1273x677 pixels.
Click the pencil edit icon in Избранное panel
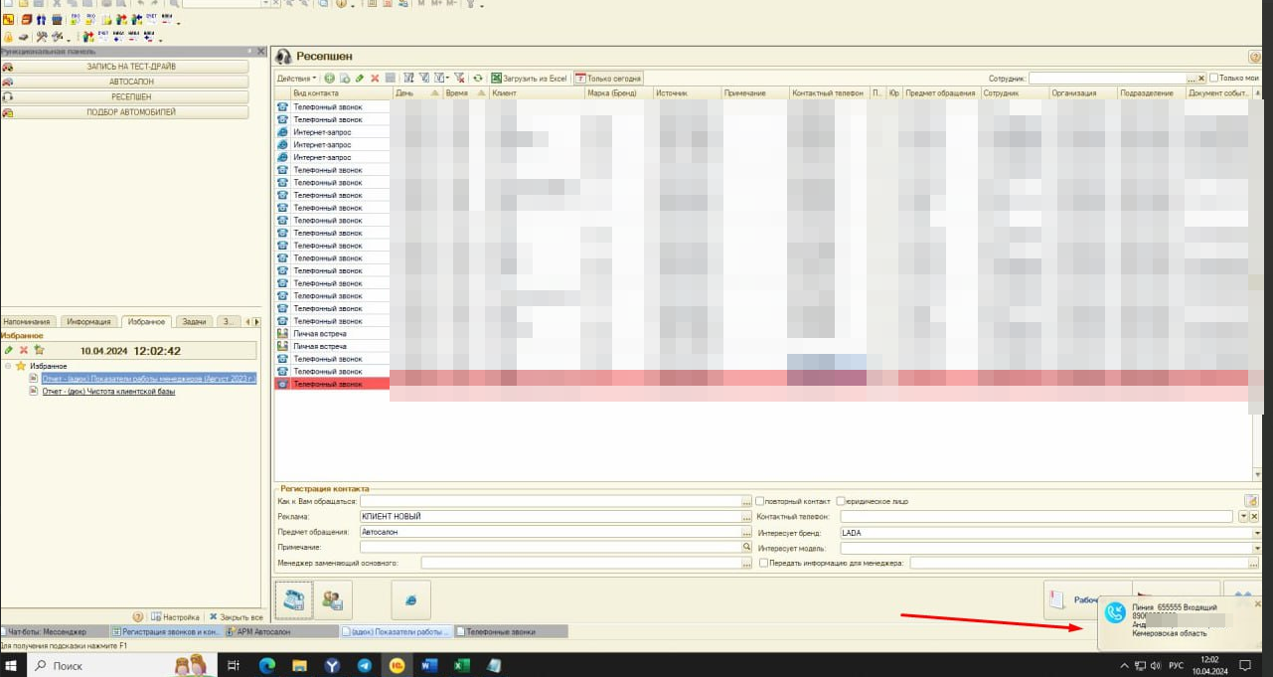9,350
